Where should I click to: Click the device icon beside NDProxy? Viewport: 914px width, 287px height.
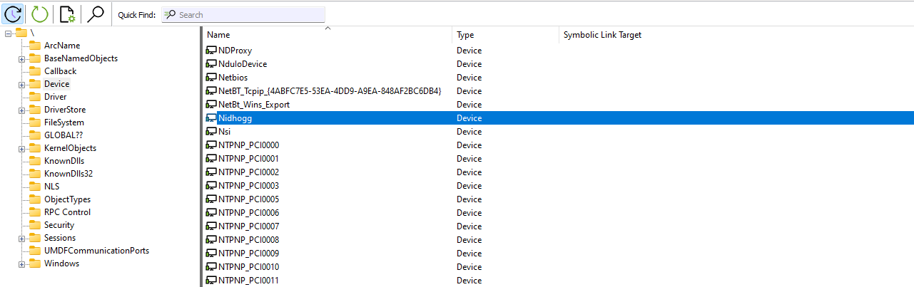[x=211, y=51]
